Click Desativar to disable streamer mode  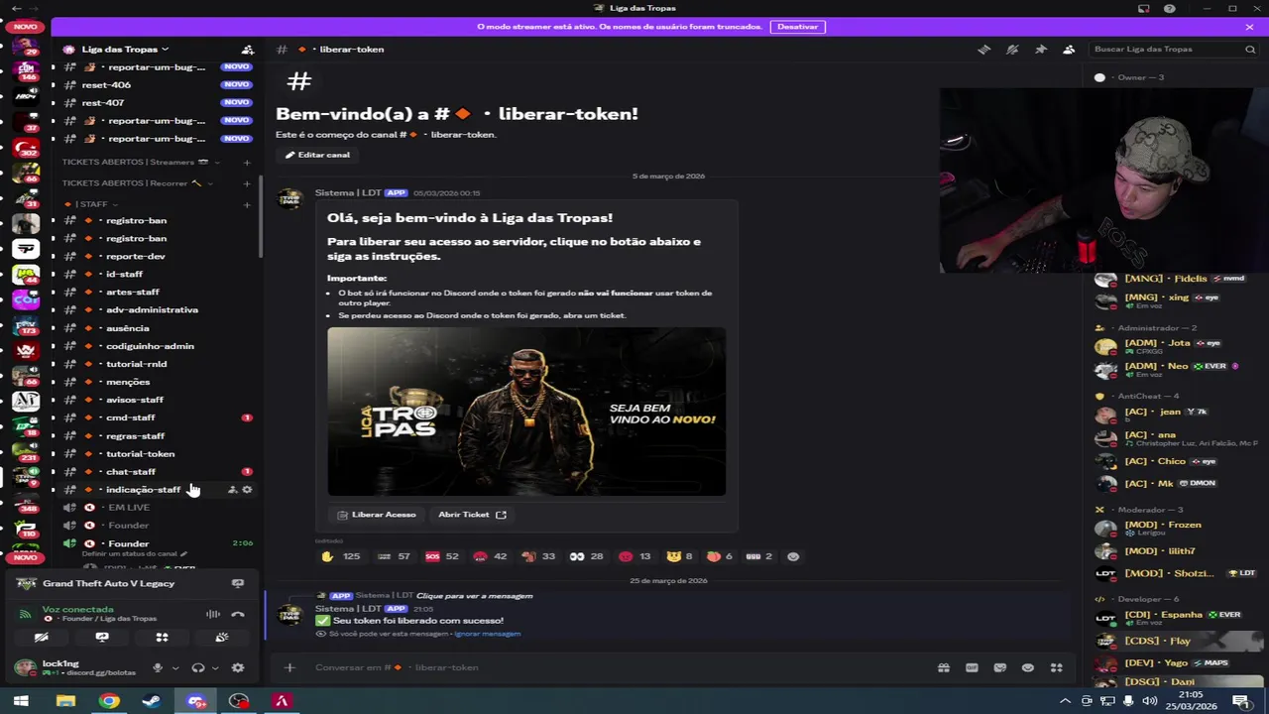tap(797, 27)
